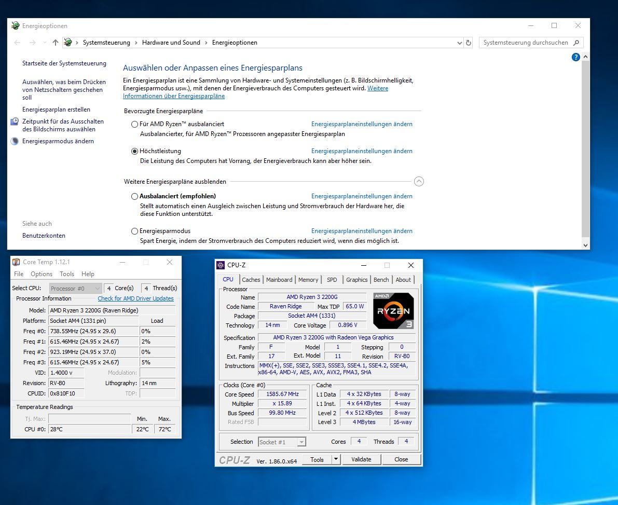Open Startseite der Systemsteuerung

tap(64, 63)
